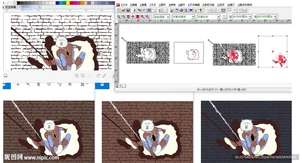Click the blue-gray brick wall Spider-Man thumbnail
This screenshot has width=302, height=163.
pyautogui.click(x=246, y=132)
